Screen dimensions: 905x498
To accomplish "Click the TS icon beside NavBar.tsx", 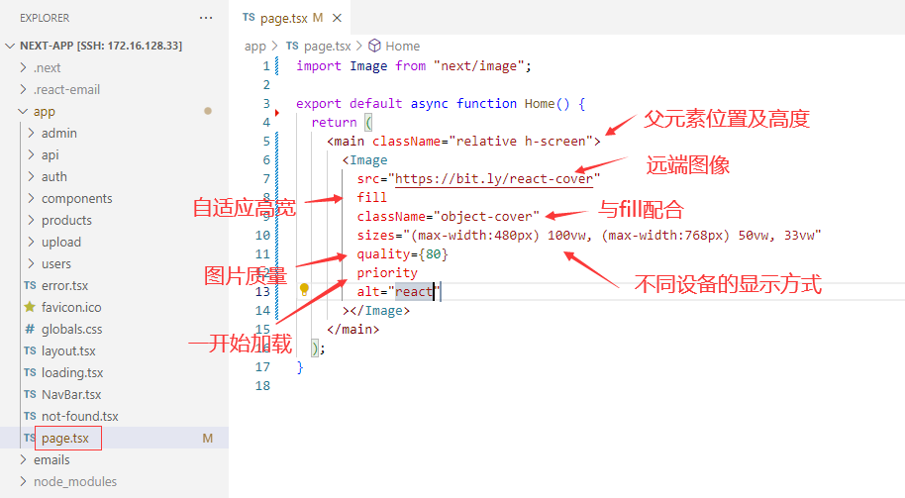I will point(30,394).
